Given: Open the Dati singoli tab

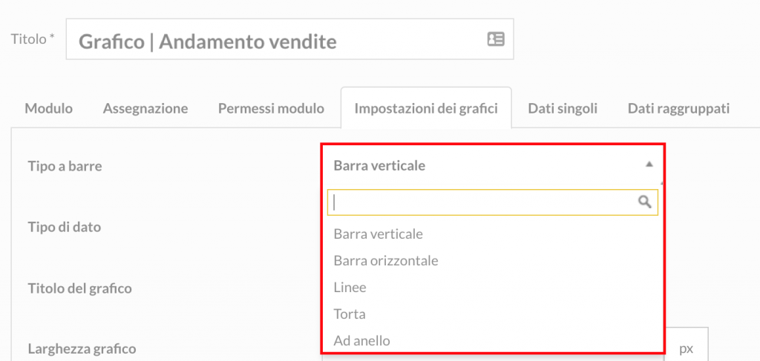Looking at the screenshot, I should (x=563, y=108).
